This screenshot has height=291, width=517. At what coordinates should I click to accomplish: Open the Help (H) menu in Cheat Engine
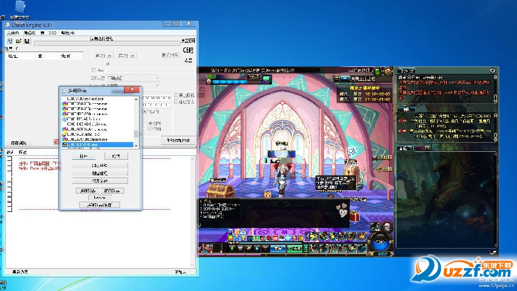point(68,33)
